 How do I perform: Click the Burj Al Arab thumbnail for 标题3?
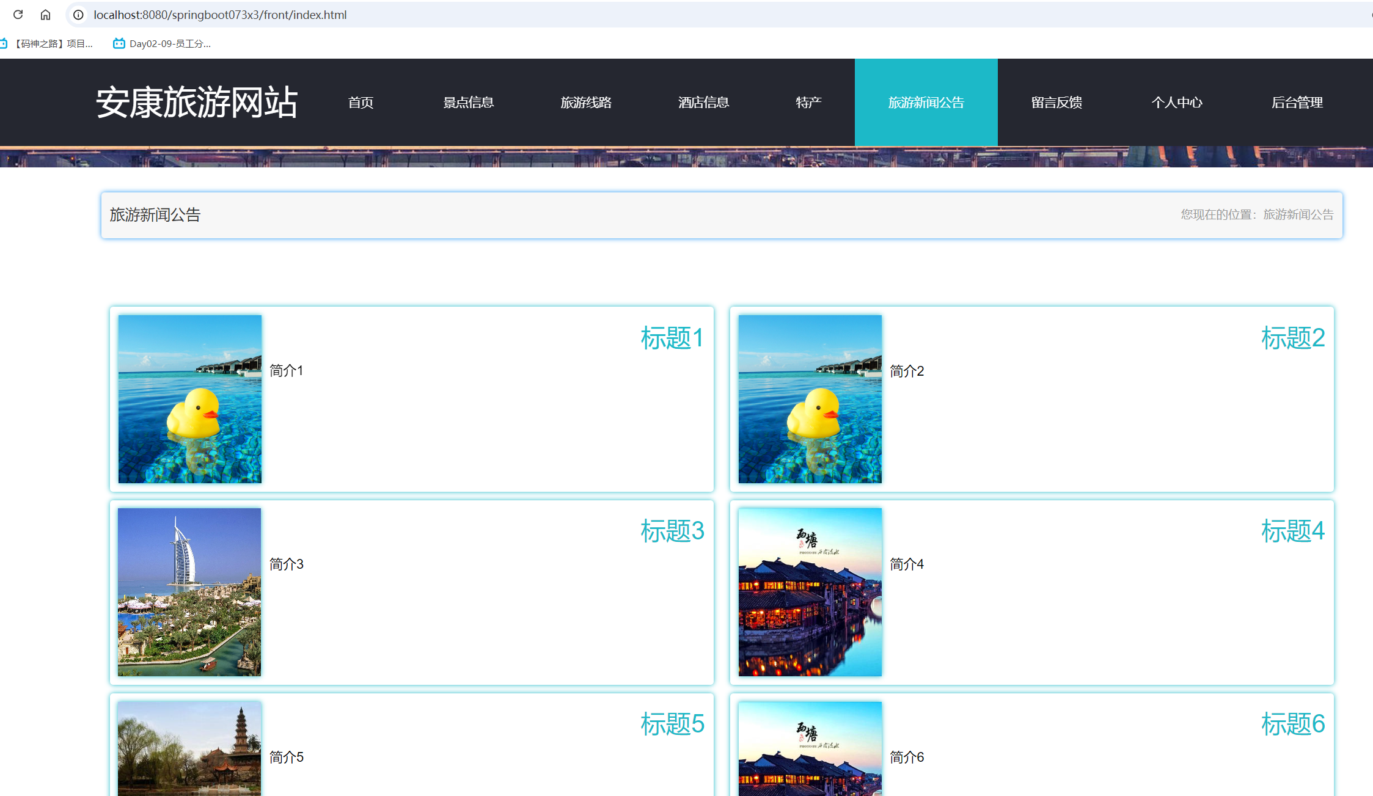click(189, 592)
